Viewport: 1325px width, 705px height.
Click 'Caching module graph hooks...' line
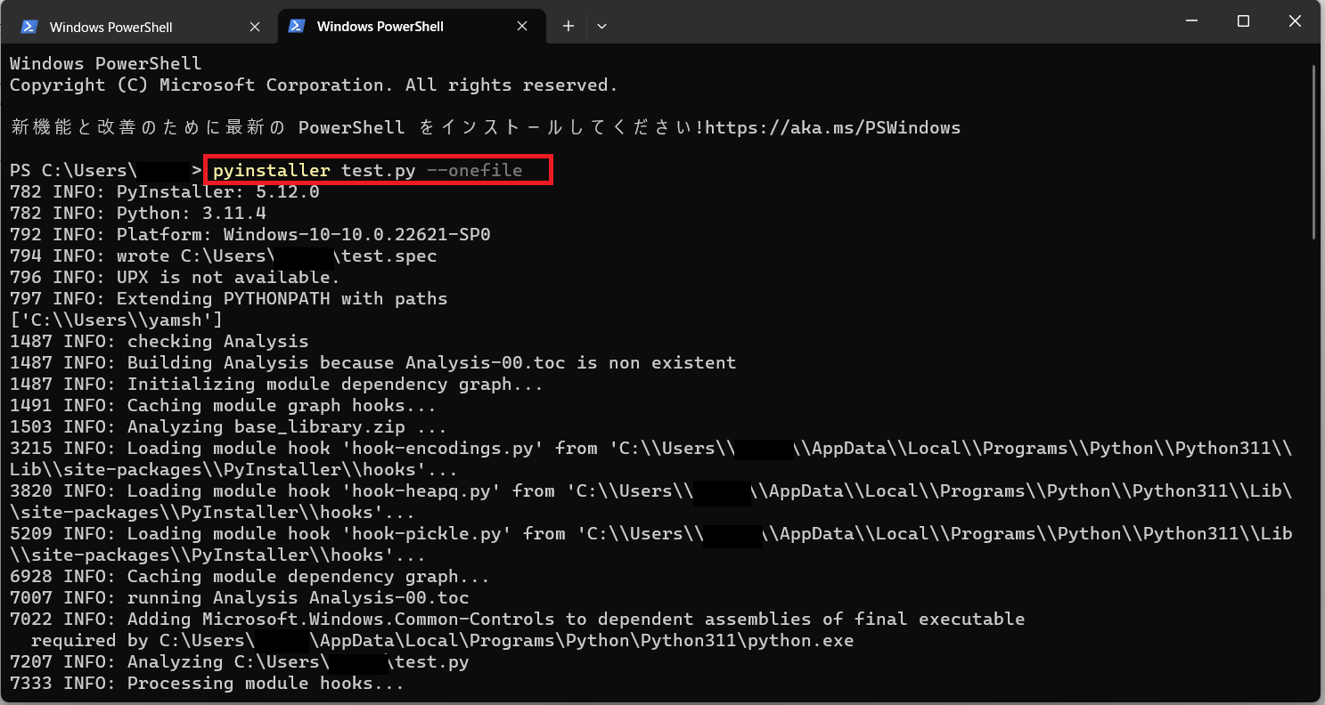(x=224, y=406)
